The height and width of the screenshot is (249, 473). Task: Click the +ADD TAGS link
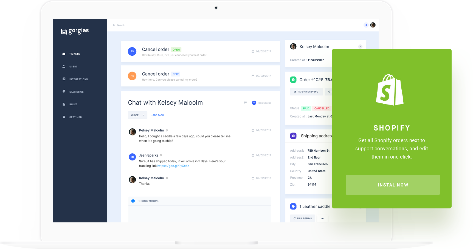[157, 115]
